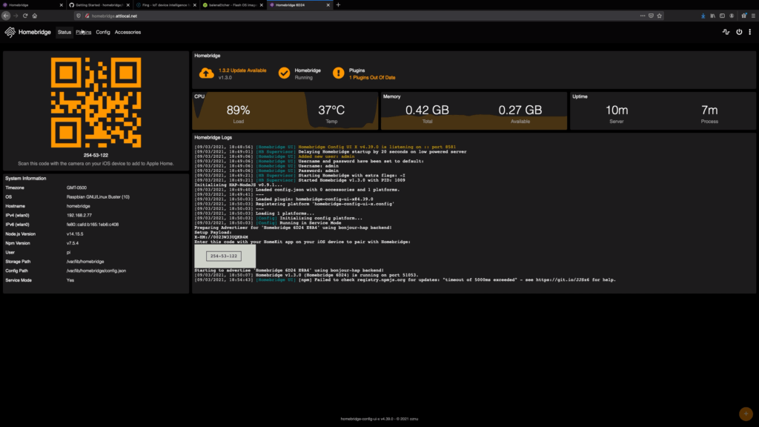Open the Status page in navbar

point(64,33)
